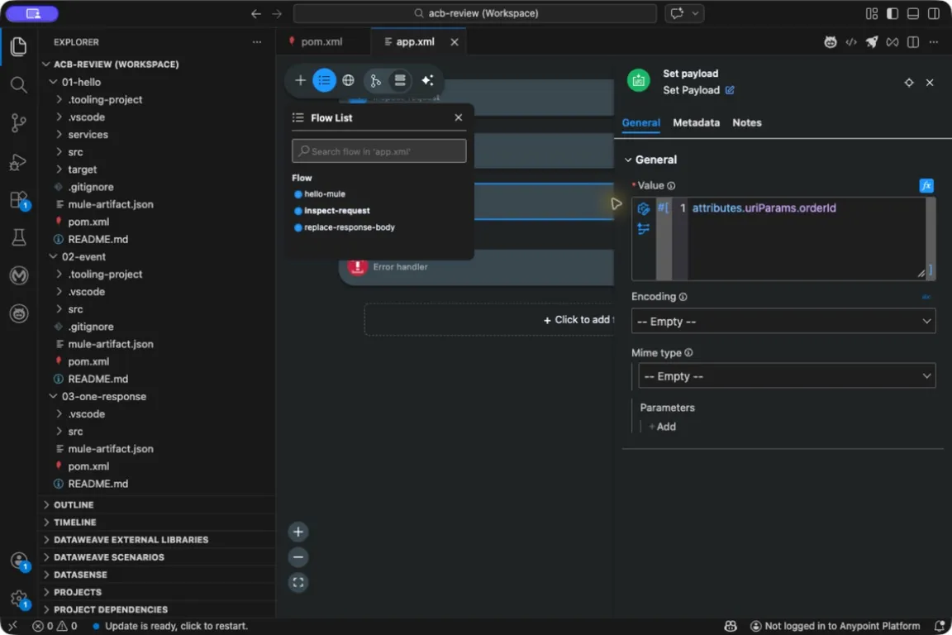Open the editor more actions ellipsis
Image resolution: width=952 pixels, height=635 pixels.
(x=934, y=42)
